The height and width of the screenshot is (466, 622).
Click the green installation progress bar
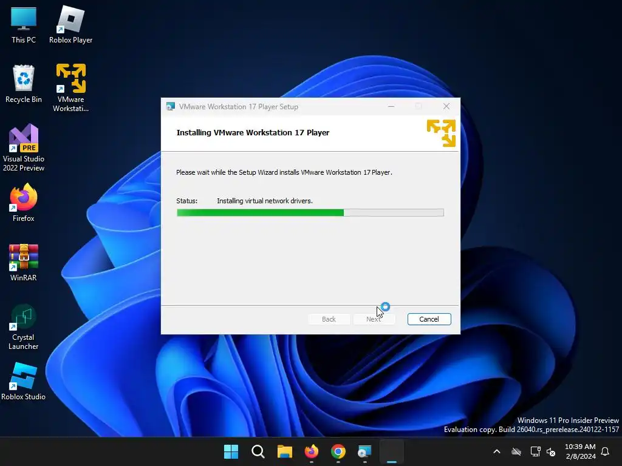pyautogui.click(x=310, y=213)
